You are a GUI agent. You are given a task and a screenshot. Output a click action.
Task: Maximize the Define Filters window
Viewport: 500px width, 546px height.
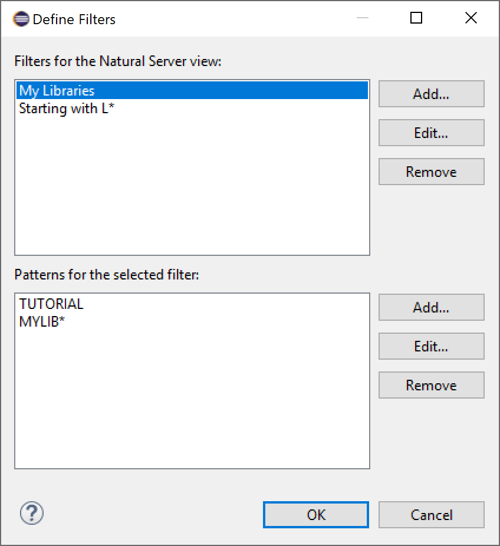click(416, 18)
